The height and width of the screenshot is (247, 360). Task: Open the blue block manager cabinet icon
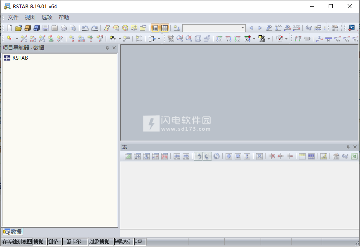pyautogui.click(x=37, y=28)
